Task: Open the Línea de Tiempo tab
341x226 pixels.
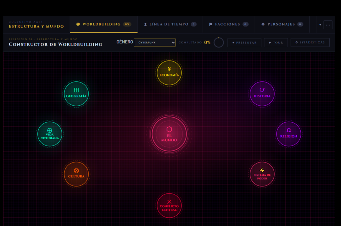Action: pos(170,25)
